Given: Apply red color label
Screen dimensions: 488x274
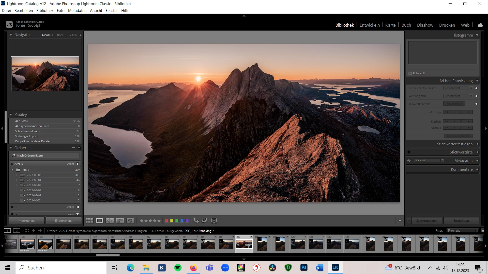Looking at the screenshot, I should pos(167,221).
